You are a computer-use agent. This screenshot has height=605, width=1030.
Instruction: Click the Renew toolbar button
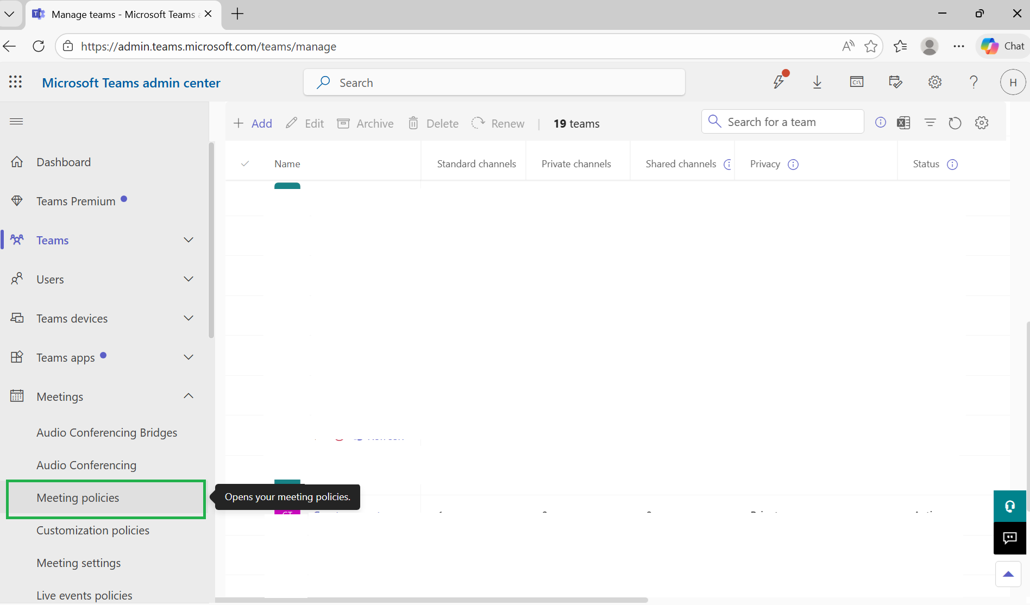click(498, 123)
